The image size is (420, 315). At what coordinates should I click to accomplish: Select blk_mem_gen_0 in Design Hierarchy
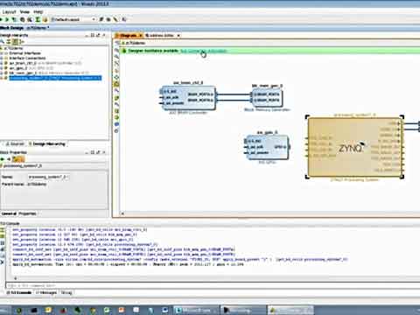tap(49, 73)
